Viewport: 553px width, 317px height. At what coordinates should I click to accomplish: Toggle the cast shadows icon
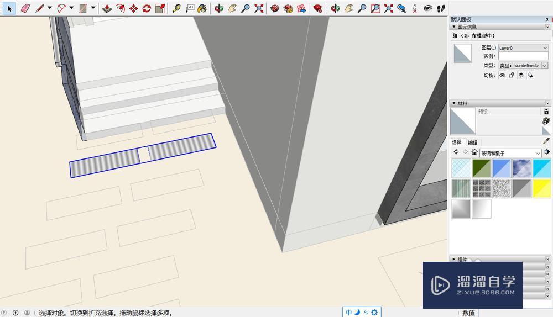530,75
